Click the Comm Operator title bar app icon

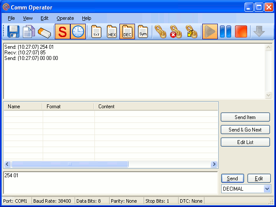[x=6, y=7]
